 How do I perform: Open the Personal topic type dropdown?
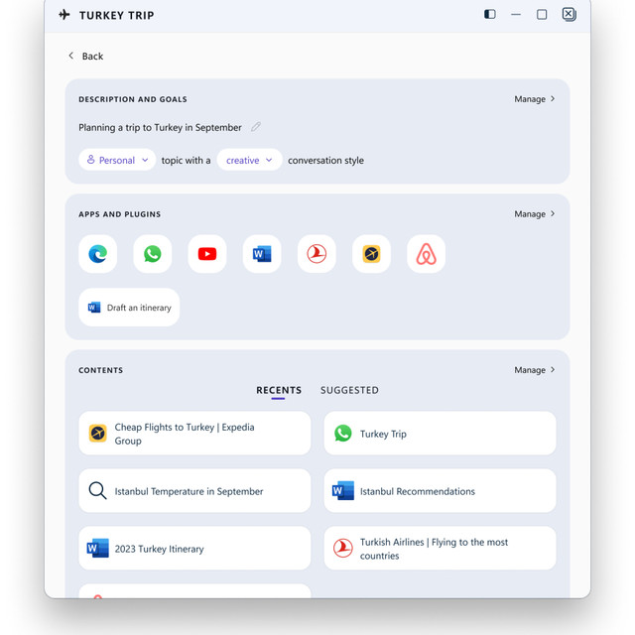pyautogui.click(x=117, y=160)
